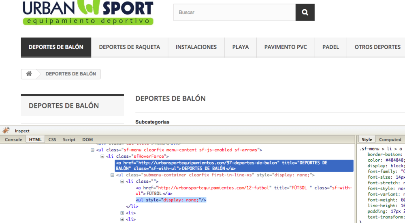
Task: Switch to the HTML tab
Action: [35, 140]
